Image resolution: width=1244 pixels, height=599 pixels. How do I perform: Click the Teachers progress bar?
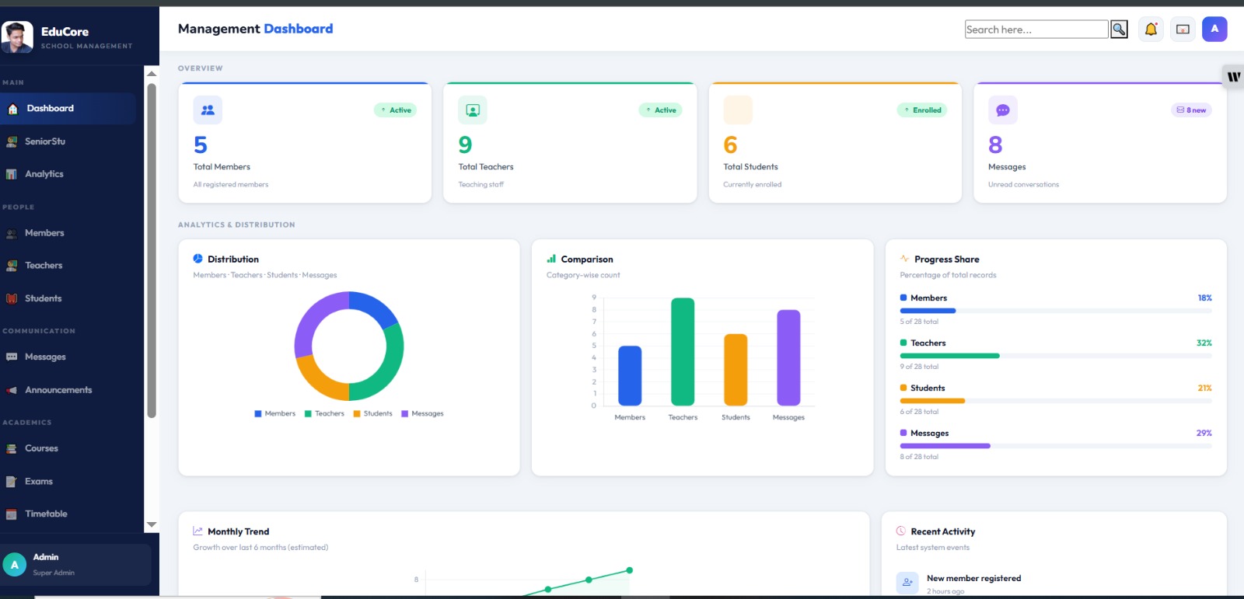[x=1056, y=356]
